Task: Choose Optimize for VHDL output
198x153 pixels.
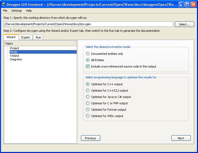Action: (x=88, y=116)
